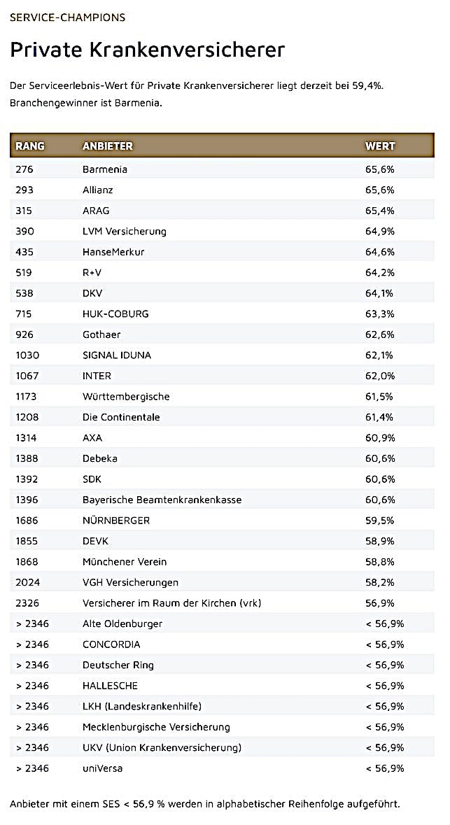This screenshot has height=825, width=450.
Task: Choose HanseMerkur from the table
Action: click(113, 252)
